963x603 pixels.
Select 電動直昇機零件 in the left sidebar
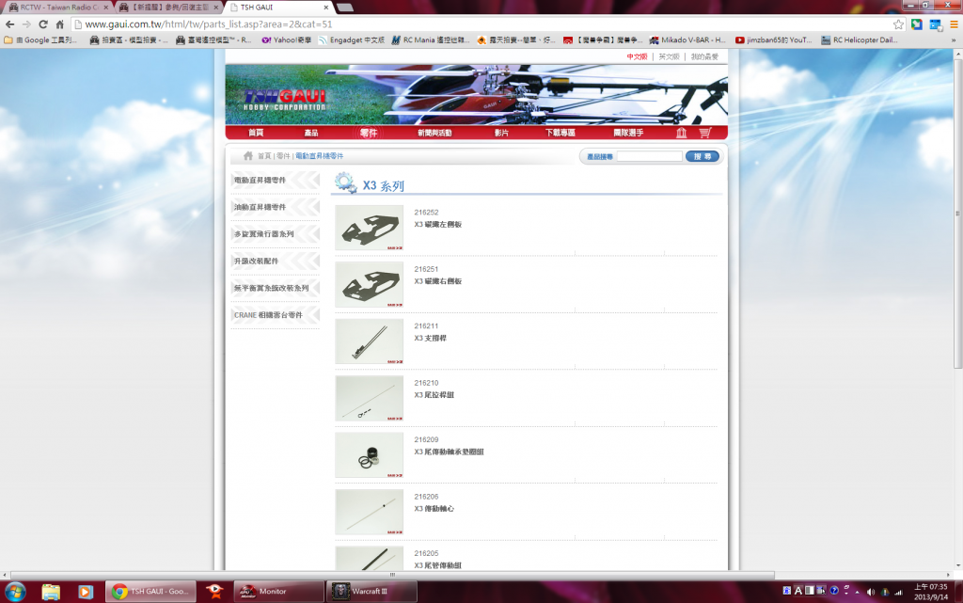point(276,180)
